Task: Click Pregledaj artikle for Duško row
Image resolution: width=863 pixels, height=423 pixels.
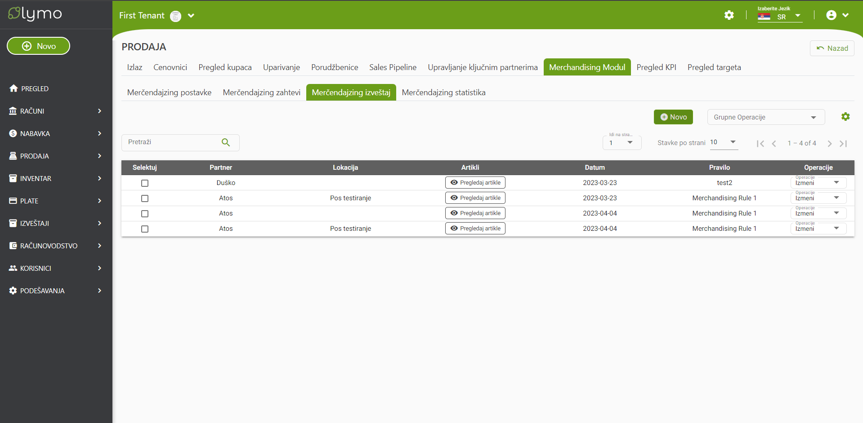Action: (475, 183)
